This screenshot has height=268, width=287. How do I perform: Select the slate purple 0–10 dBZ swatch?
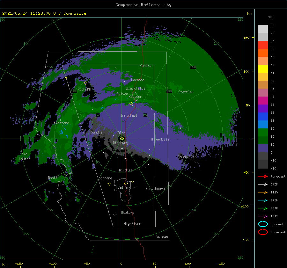[x=263, y=148]
